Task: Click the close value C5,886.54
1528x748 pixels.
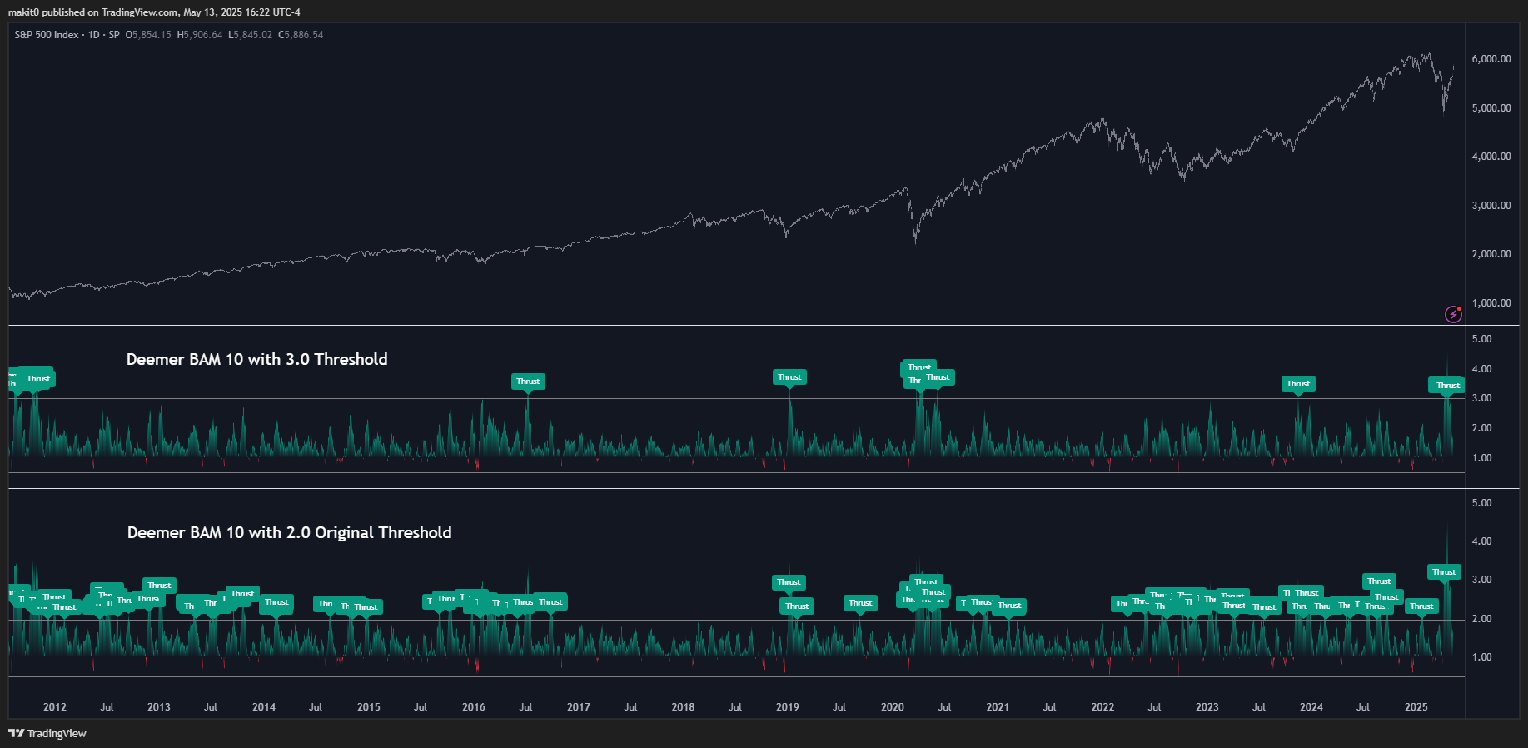Action: click(x=301, y=35)
